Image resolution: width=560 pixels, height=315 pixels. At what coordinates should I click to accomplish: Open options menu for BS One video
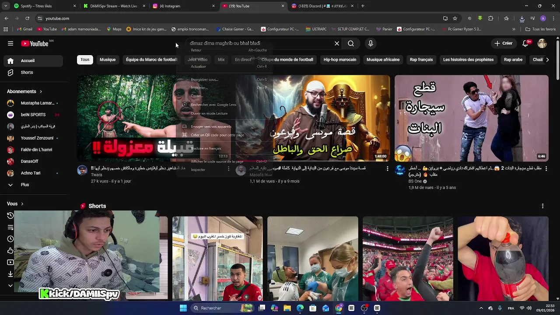(x=546, y=168)
